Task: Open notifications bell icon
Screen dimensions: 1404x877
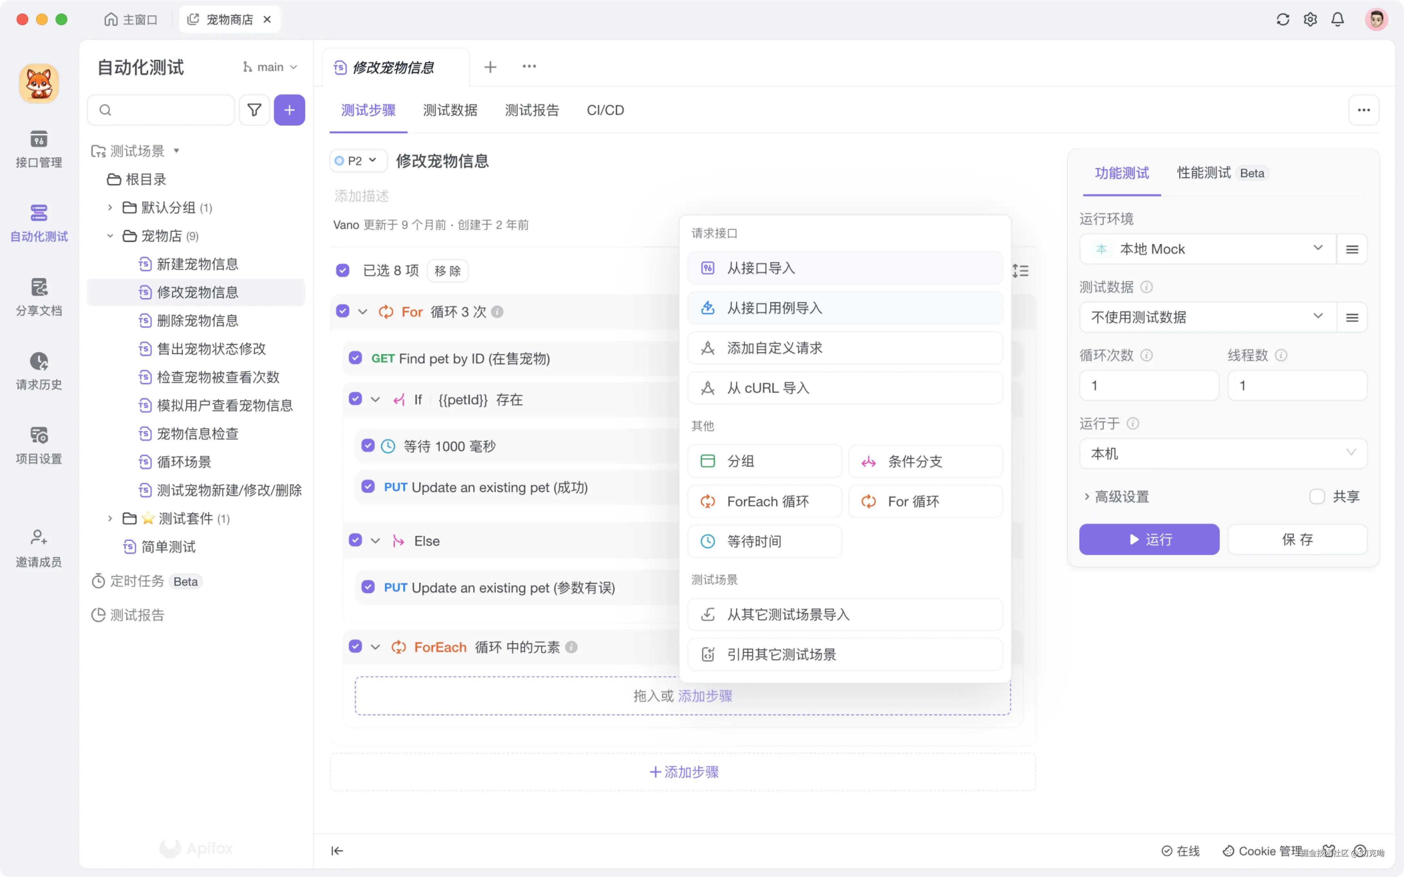Action: [1337, 20]
